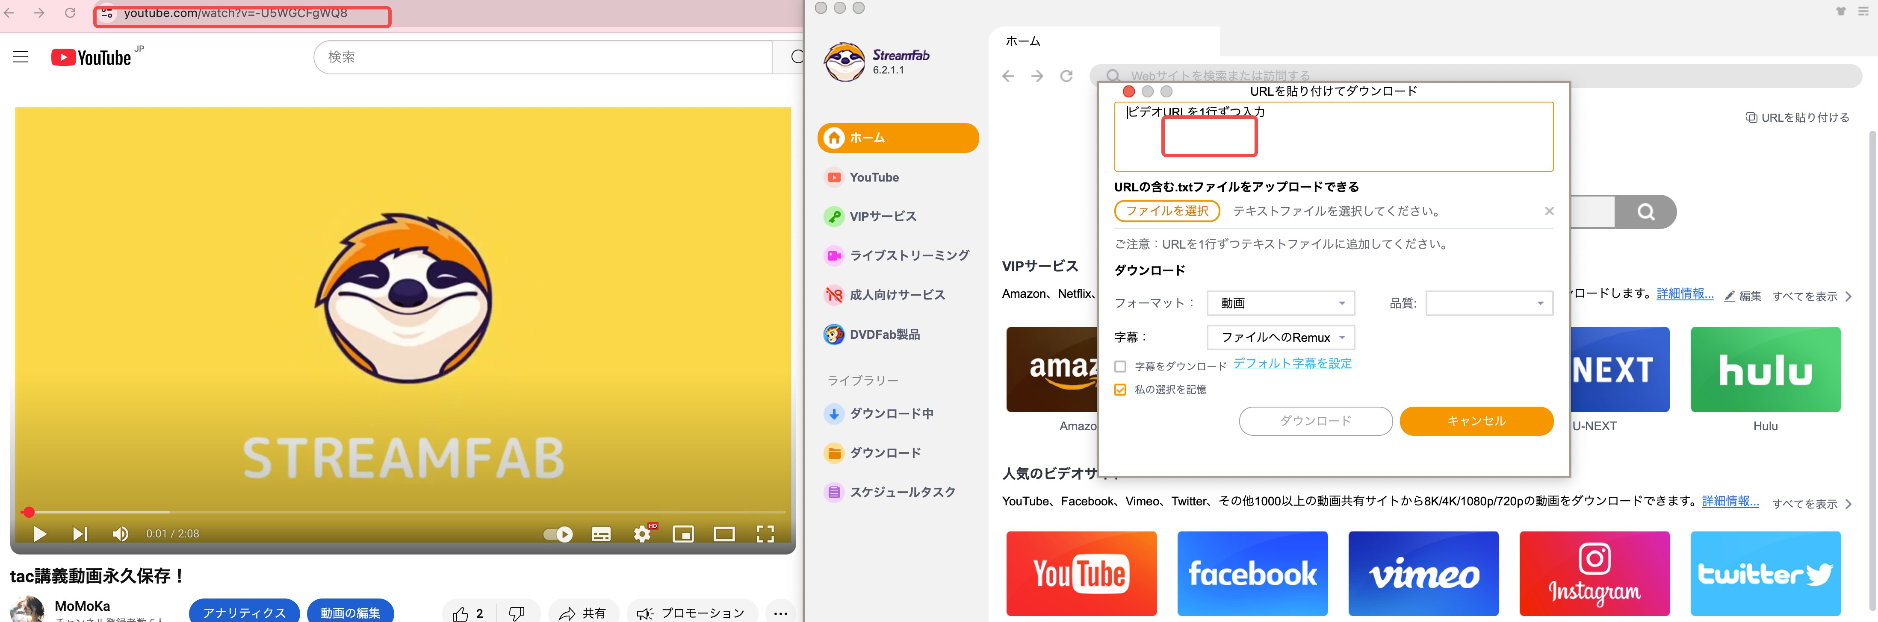The height and width of the screenshot is (622, 1878).
Task: Toggle subtitles/captions in video player
Action: coord(601,534)
